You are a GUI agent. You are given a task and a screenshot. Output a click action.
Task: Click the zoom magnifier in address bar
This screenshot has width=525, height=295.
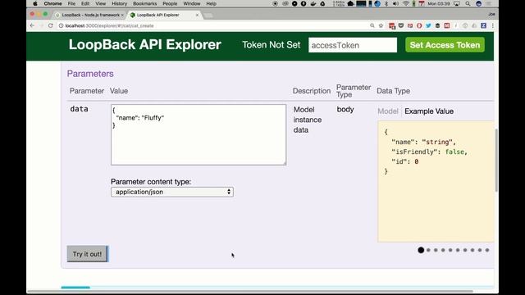click(x=372, y=25)
